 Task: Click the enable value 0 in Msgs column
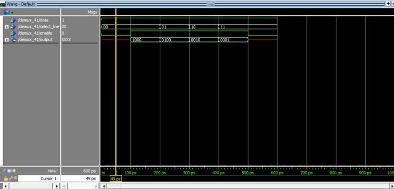point(63,33)
